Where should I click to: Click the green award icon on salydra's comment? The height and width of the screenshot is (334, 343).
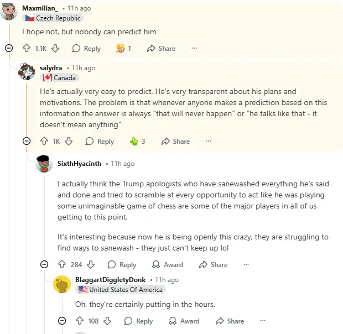click(x=133, y=142)
